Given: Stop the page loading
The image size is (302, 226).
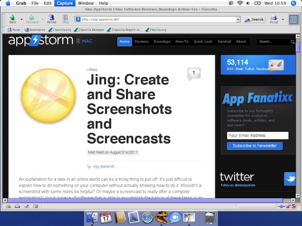Looking at the screenshot, I should (65, 19).
